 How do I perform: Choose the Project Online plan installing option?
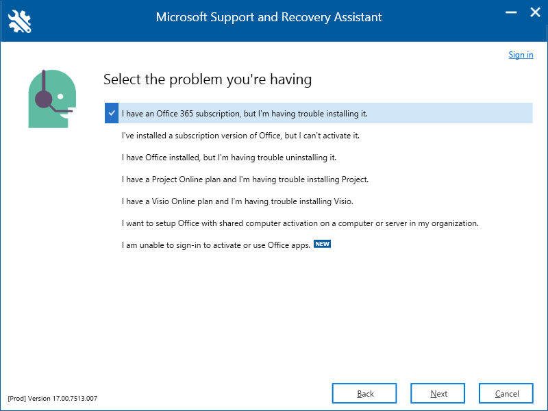pyautogui.click(x=245, y=179)
